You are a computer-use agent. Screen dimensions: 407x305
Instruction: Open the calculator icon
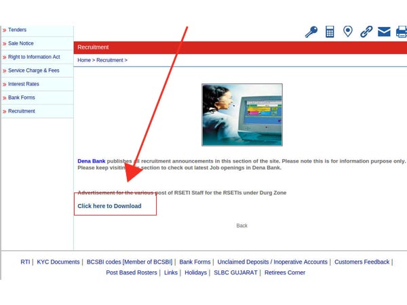(330, 32)
